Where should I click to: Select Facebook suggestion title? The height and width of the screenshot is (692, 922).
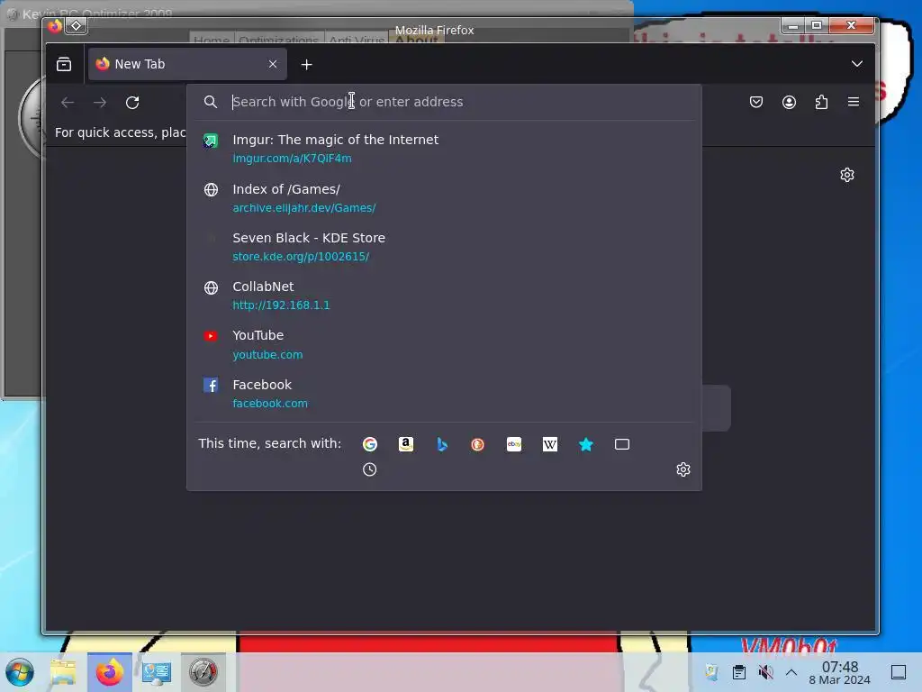(x=262, y=385)
